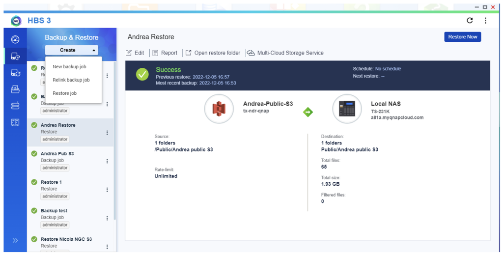Click Most recent backup timestamp 16:53
503x255 pixels.
[218, 83]
